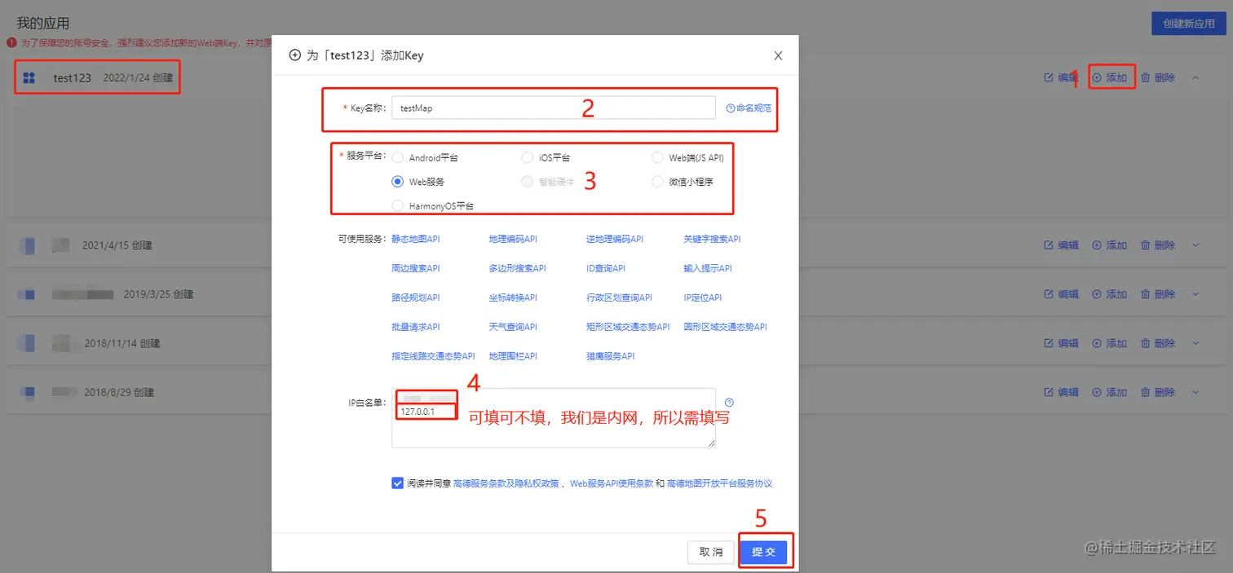Click 添加 for the test123 app
The height and width of the screenshot is (573, 1233).
point(1110,77)
